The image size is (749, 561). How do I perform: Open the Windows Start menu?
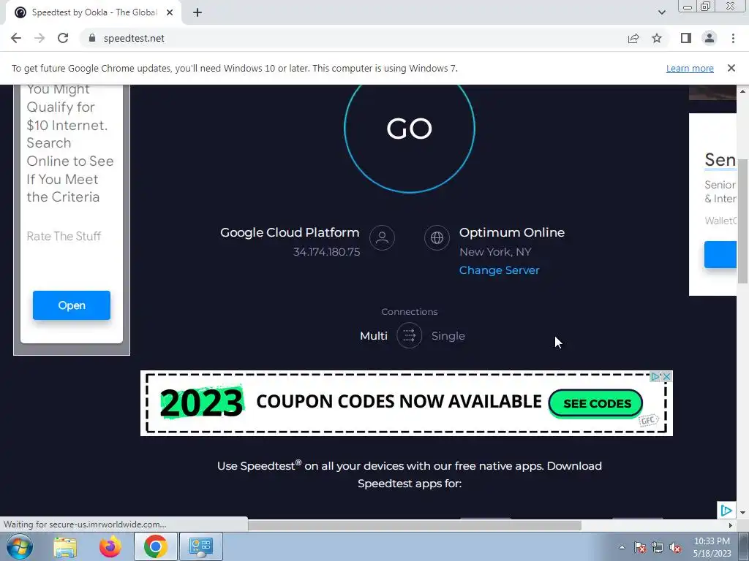pos(20,546)
